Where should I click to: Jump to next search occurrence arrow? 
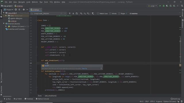coord(73,13)
